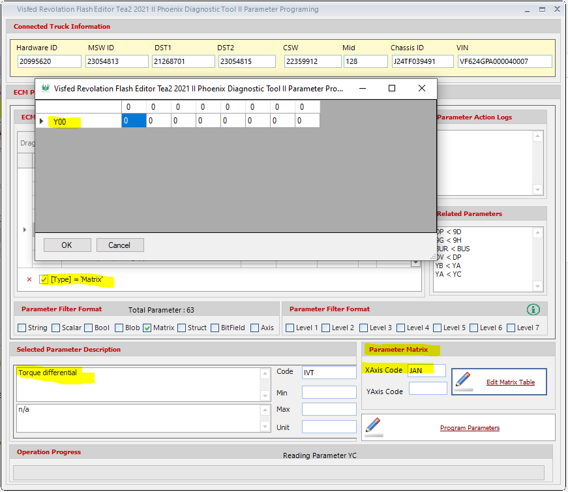Tick the Scalar filter checkbox
Screen dimensions: 568x492
pyautogui.click(x=56, y=328)
